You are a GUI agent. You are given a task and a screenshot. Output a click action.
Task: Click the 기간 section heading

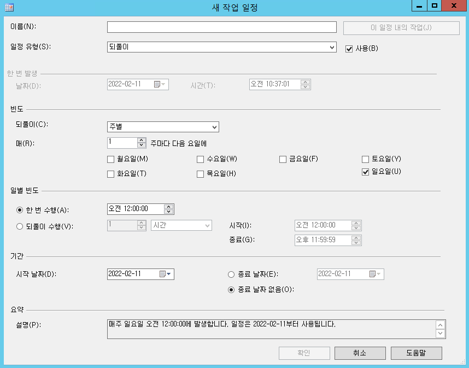[x=17, y=256]
